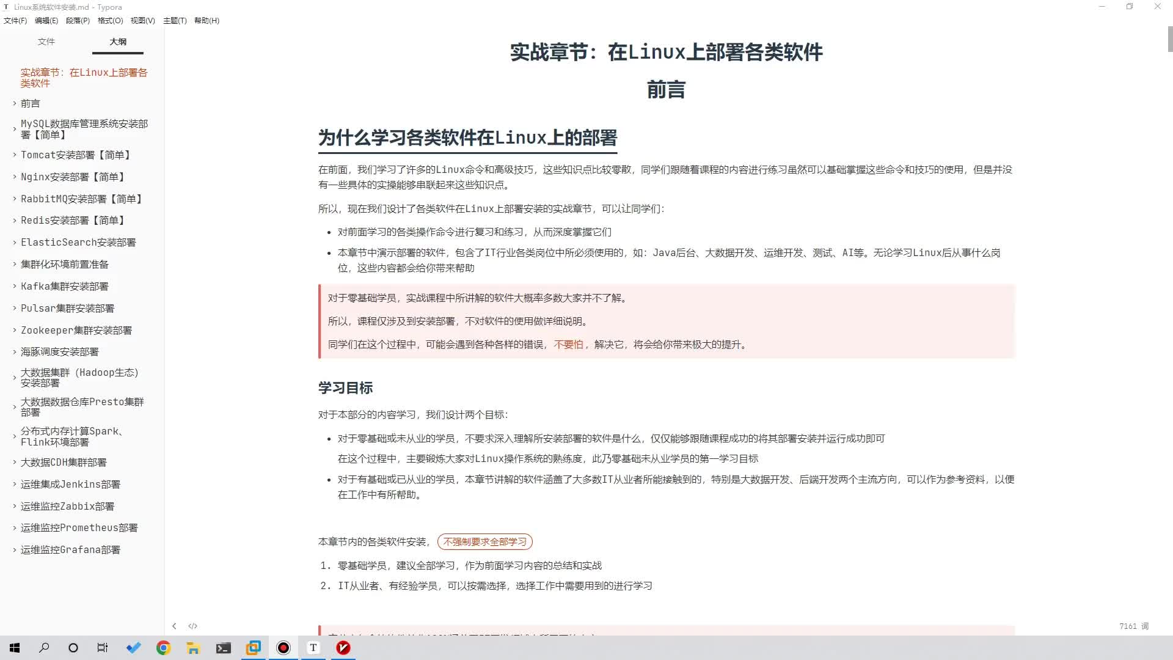Expand the Kafka集群安装部署 outline chevron
Viewport: 1173px width, 660px height.
coord(15,286)
